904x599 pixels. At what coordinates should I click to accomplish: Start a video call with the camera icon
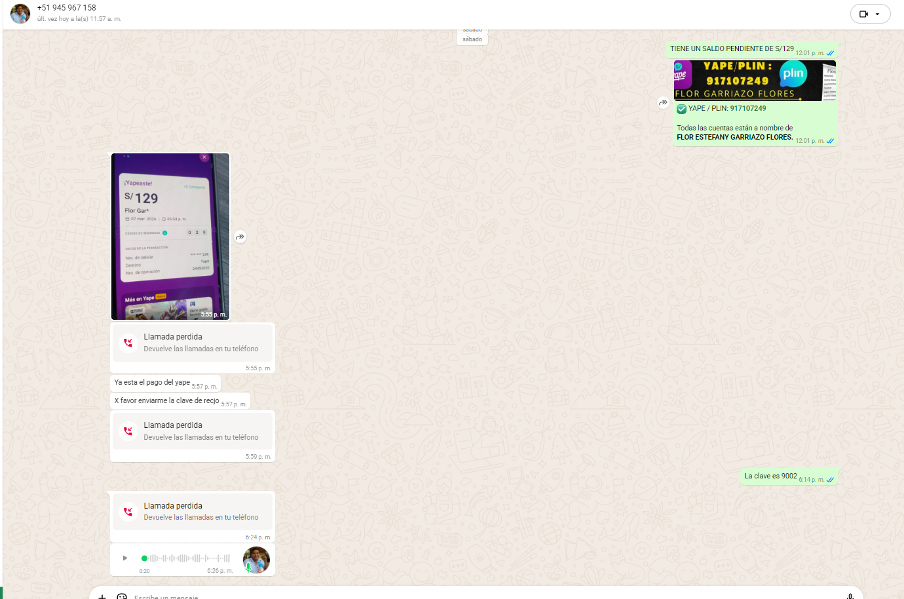click(863, 14)
